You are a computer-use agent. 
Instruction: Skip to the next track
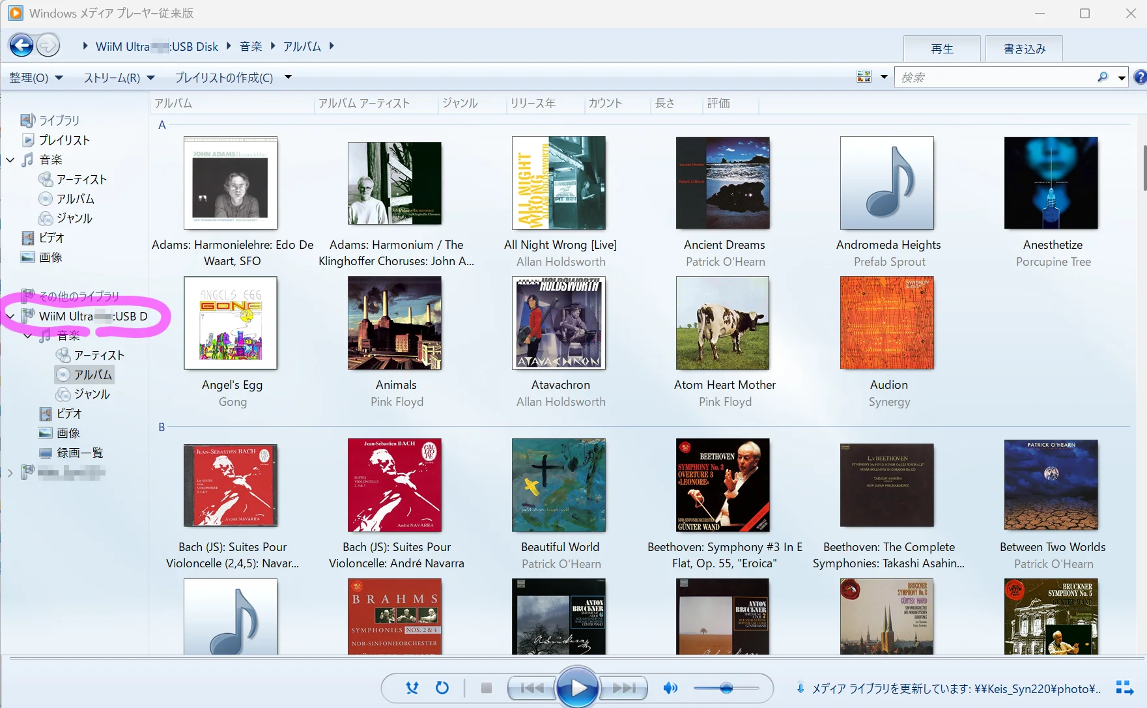click(x=624, y=688)
